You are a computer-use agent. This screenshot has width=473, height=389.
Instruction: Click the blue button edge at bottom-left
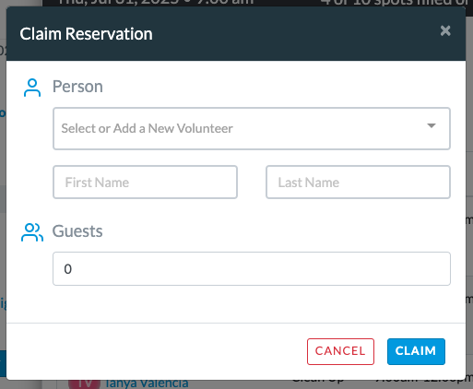point(3,364)
